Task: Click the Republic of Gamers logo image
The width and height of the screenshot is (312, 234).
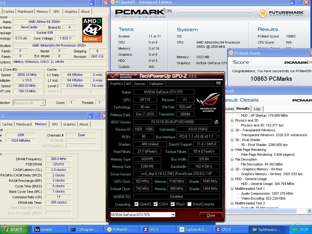Action: pos(208,103)
